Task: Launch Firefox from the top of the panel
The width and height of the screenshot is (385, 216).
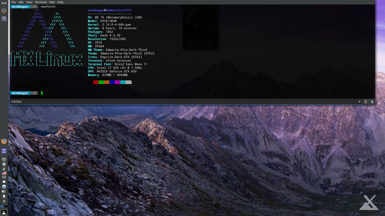Action: coord(4,11)
